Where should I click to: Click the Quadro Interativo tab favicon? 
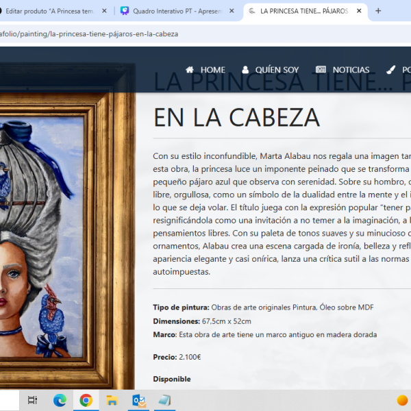click(x=125, y=11)
